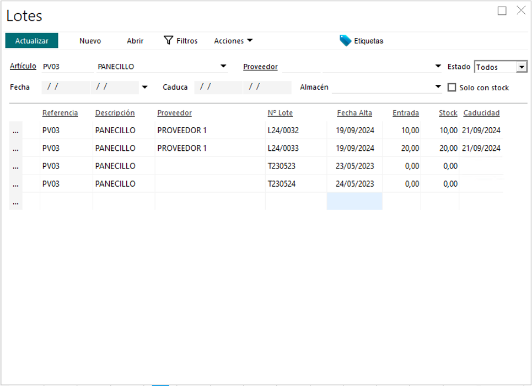Sort by Entrada column header
The width and height of the screenshot is (532, 387).
[405, 113]
